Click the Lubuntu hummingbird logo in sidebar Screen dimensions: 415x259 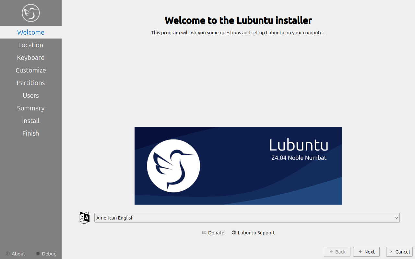tap(31, 13)
